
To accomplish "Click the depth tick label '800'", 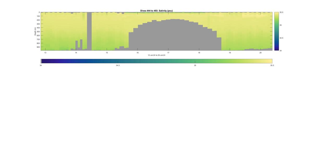I will coord(38,43).
